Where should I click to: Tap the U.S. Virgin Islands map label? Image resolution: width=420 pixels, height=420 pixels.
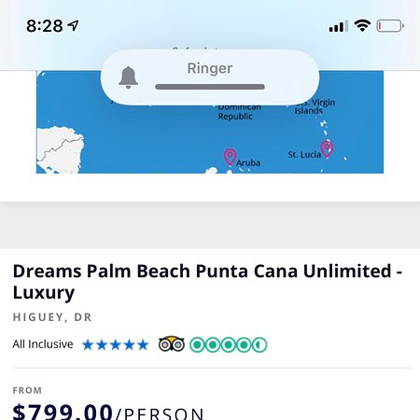point(315,106)
